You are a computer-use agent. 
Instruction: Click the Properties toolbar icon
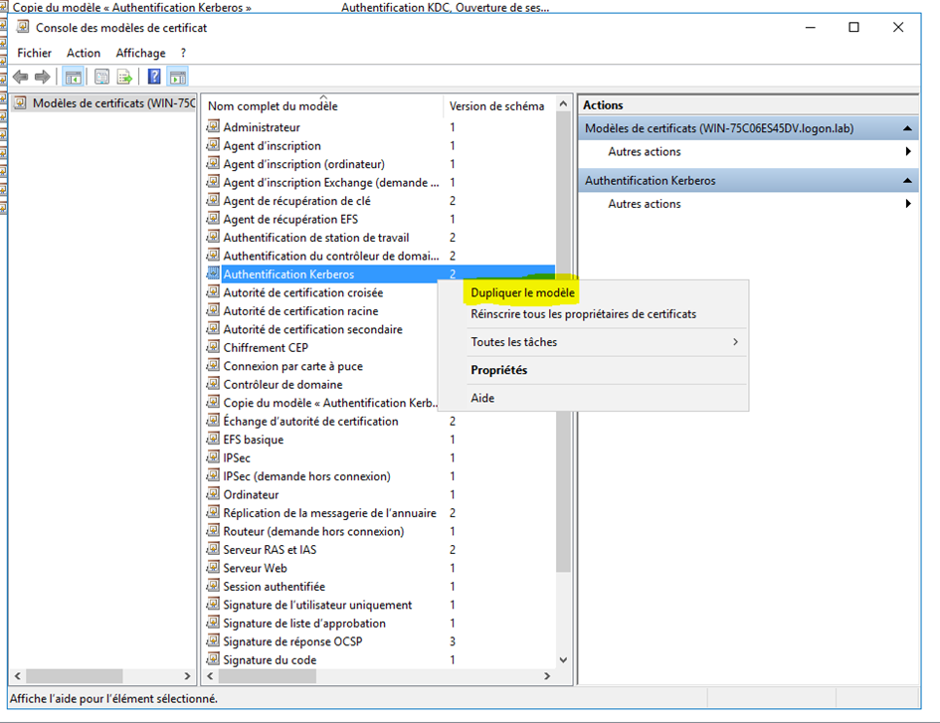coord(101,77)
